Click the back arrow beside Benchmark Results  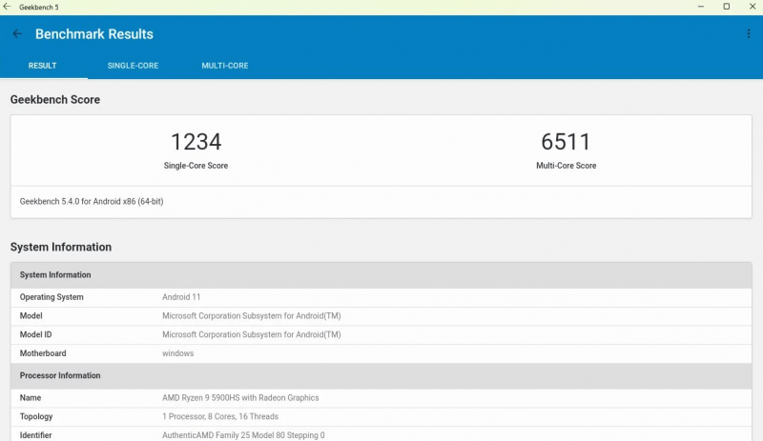click(x=17, y=34)
